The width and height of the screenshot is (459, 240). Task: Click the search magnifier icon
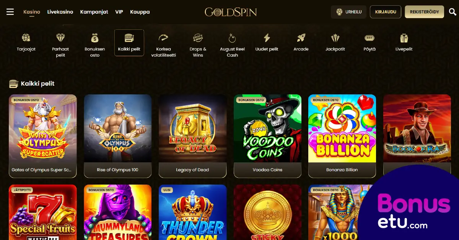pos(452,12)
